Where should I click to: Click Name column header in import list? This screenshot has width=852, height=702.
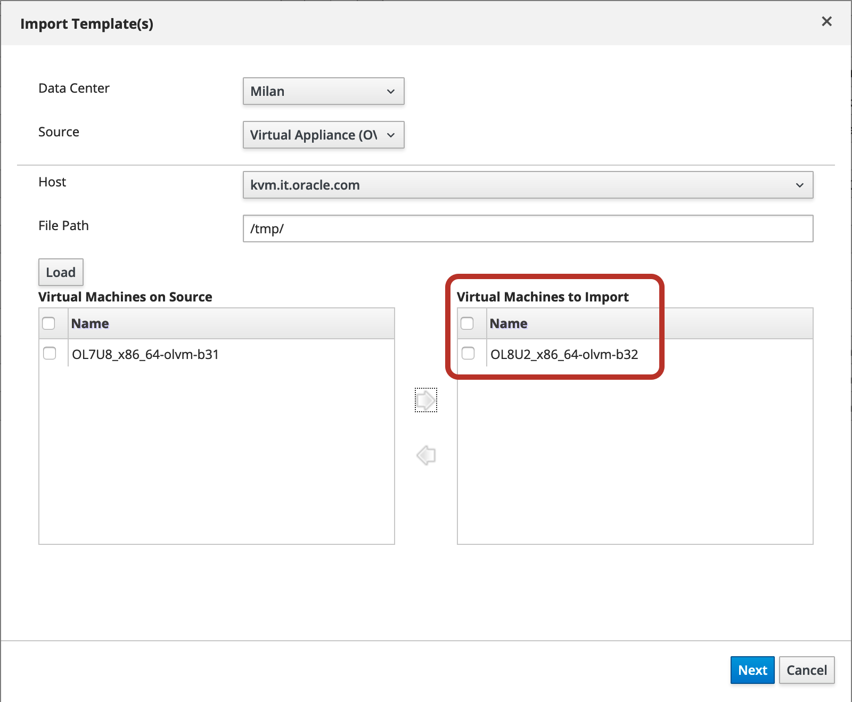509,323
